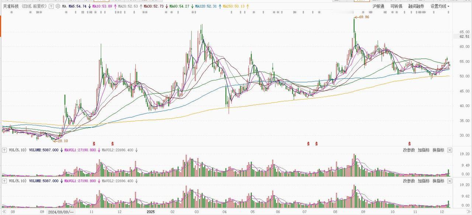Click the MA60:54.27 value

click(x=179, y=6)
